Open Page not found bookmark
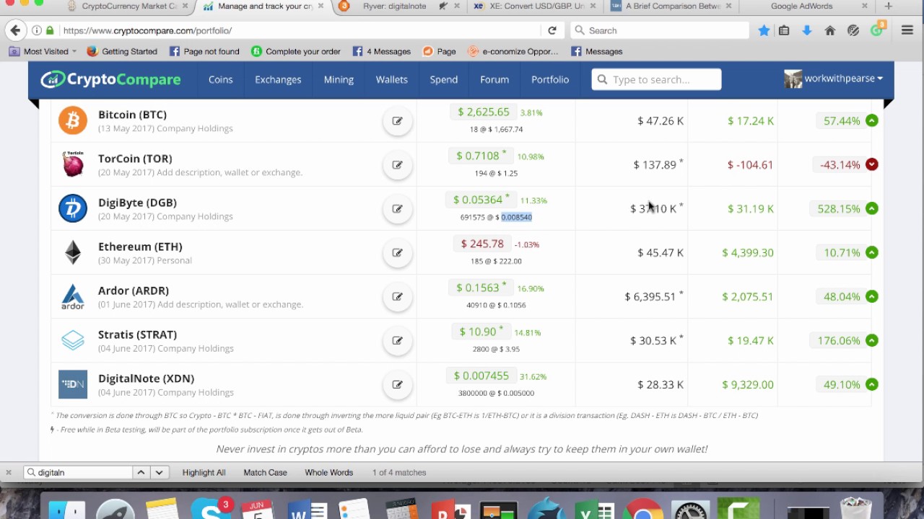Screen dimensions: 924x519 point(204,51)
